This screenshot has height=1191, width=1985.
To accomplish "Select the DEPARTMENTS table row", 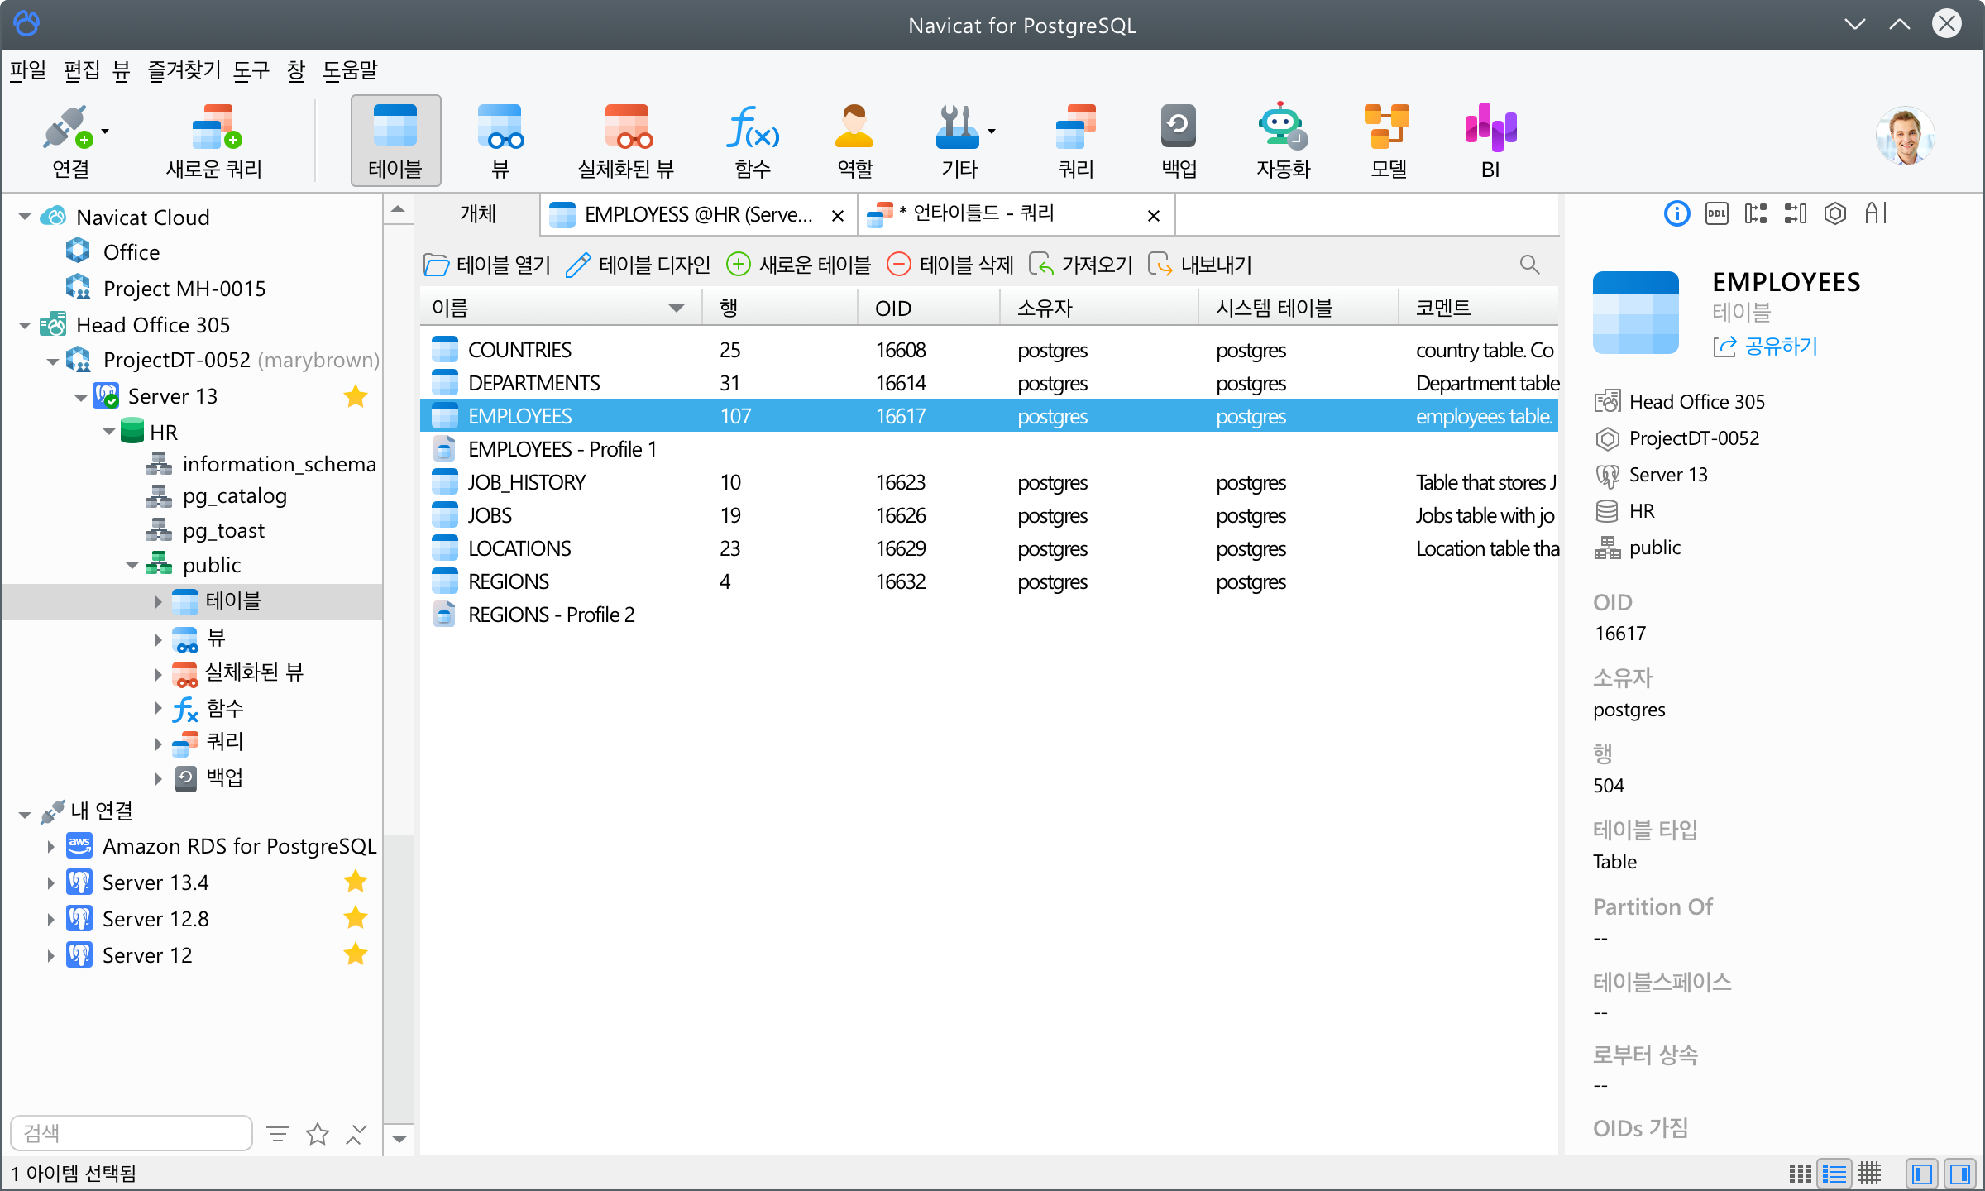I will click(990, 383).
